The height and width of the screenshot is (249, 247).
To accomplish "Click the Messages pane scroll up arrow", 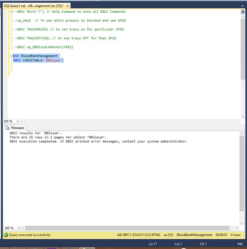I will point(242,134).
